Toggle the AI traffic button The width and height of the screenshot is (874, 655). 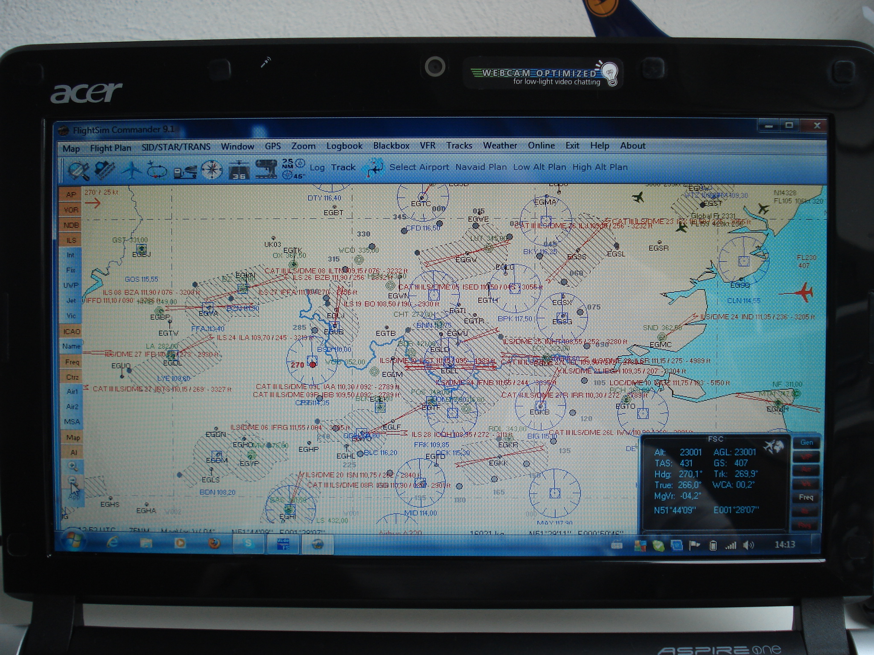[73, 452]
